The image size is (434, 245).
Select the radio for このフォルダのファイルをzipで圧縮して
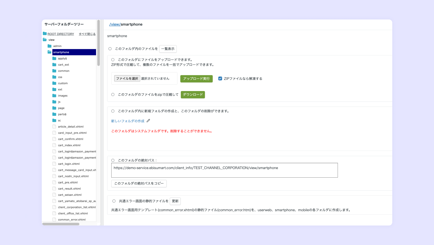(x=113, y=95)
